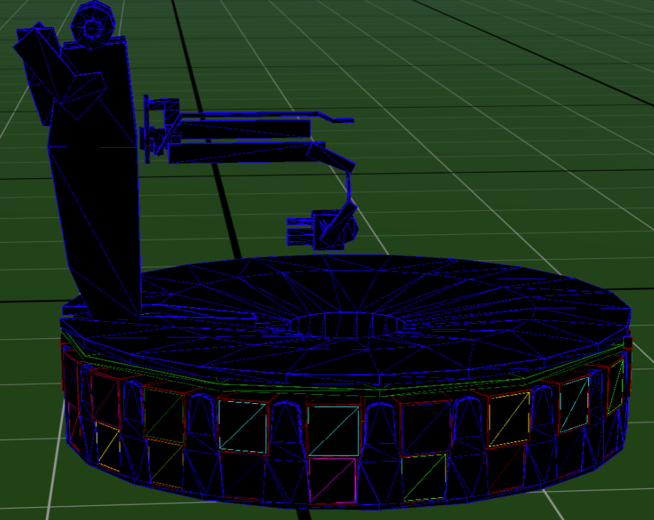Screen dimensions: 654x520
Task: Select the tall tower column body
Action: tap(99, 212)
